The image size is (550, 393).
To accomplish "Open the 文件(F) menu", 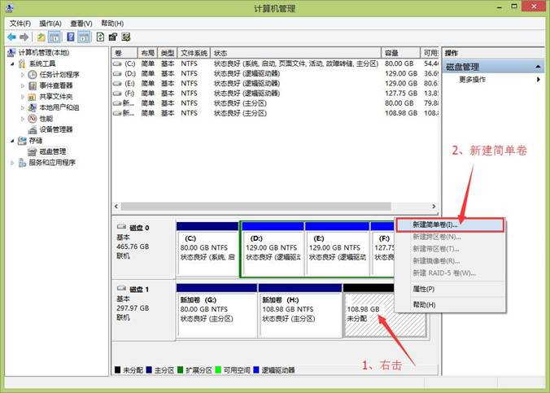I will [x=20, y=24].
